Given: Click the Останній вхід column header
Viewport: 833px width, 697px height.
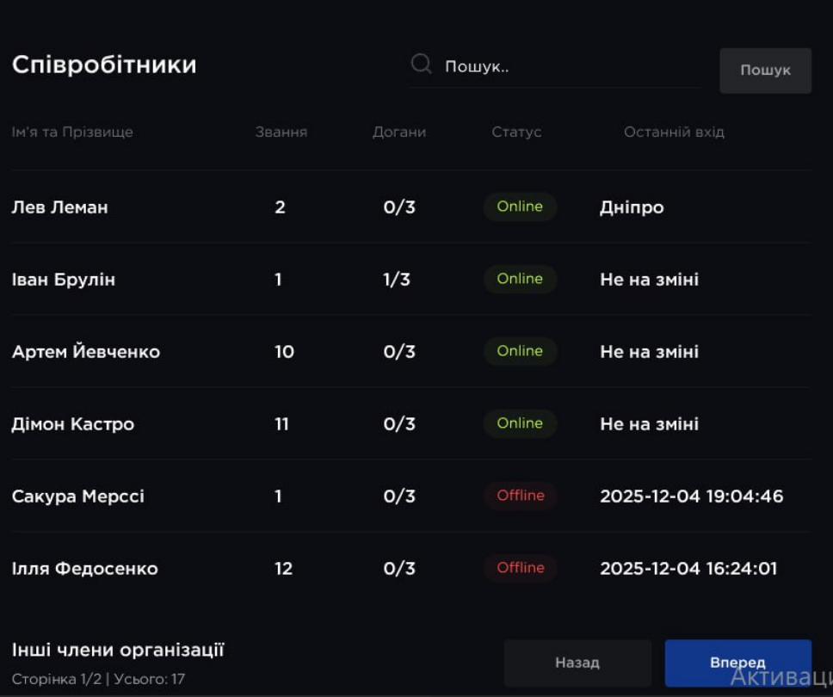Looking at the screenshot, I should 674,132.
